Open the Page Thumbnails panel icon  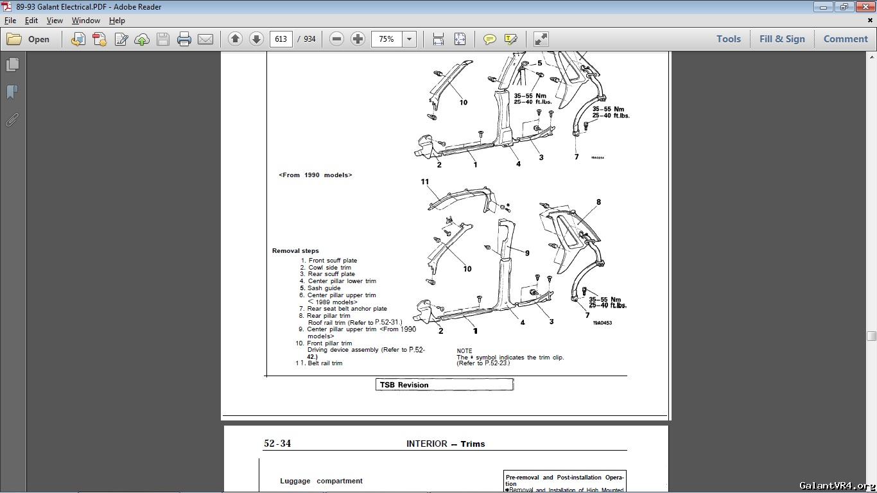[x=12, y=65]
